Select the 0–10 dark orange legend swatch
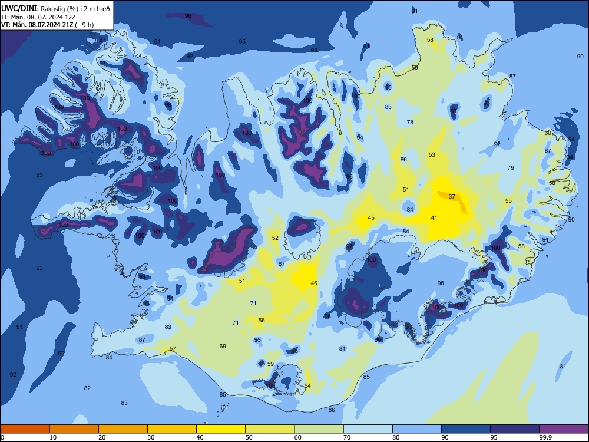Image resolution: width=589 pixels, height=442 pixels. (25, 429)
